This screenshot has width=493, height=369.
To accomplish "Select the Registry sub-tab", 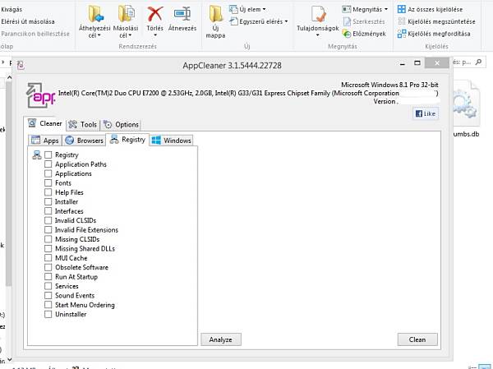I will pos(127,140).
